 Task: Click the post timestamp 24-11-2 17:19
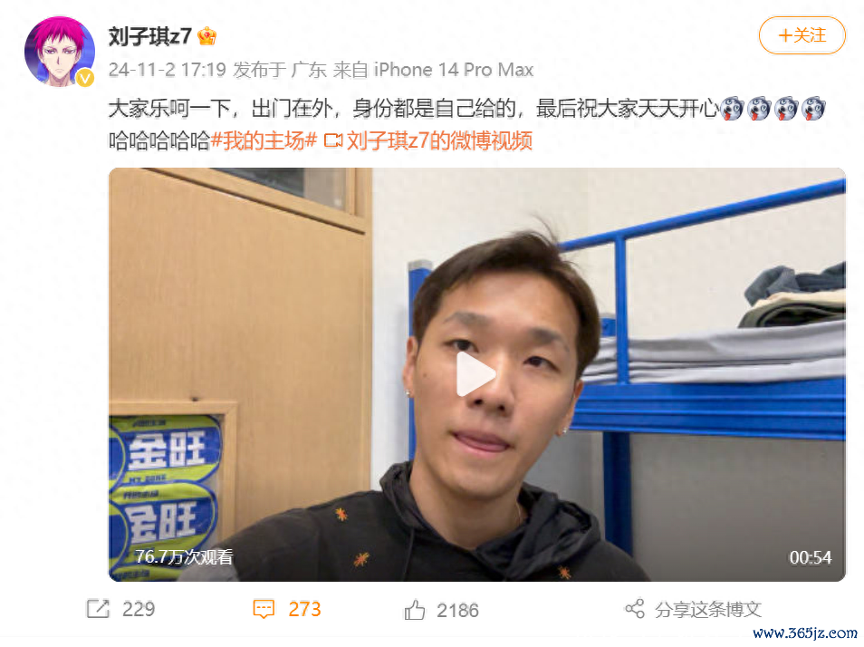click(x=167, y=70)
